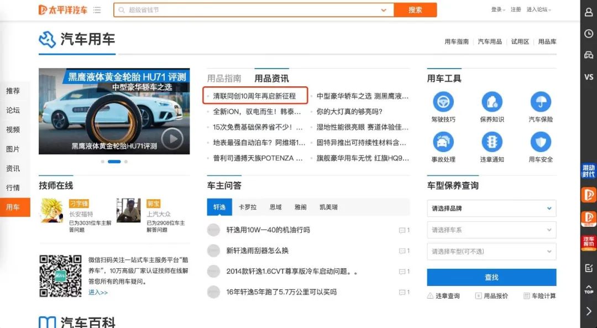Click the 车险计算 calculator icon link
This screenshot has width=597, height=328.
pyautogui.click(x=527, y=295)
